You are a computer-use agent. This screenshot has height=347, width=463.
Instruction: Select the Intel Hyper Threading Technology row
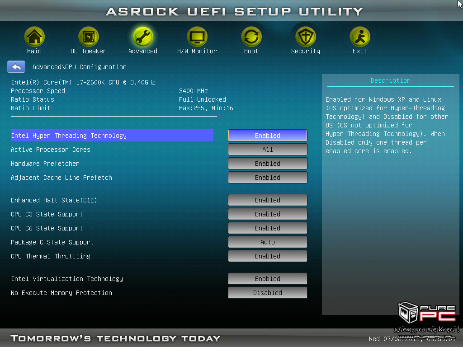(112, 136)
